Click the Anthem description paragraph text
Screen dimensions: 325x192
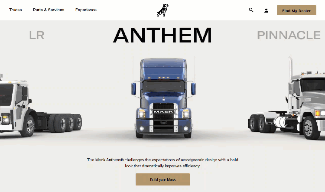pyautogui.click(x=162, y=163)
